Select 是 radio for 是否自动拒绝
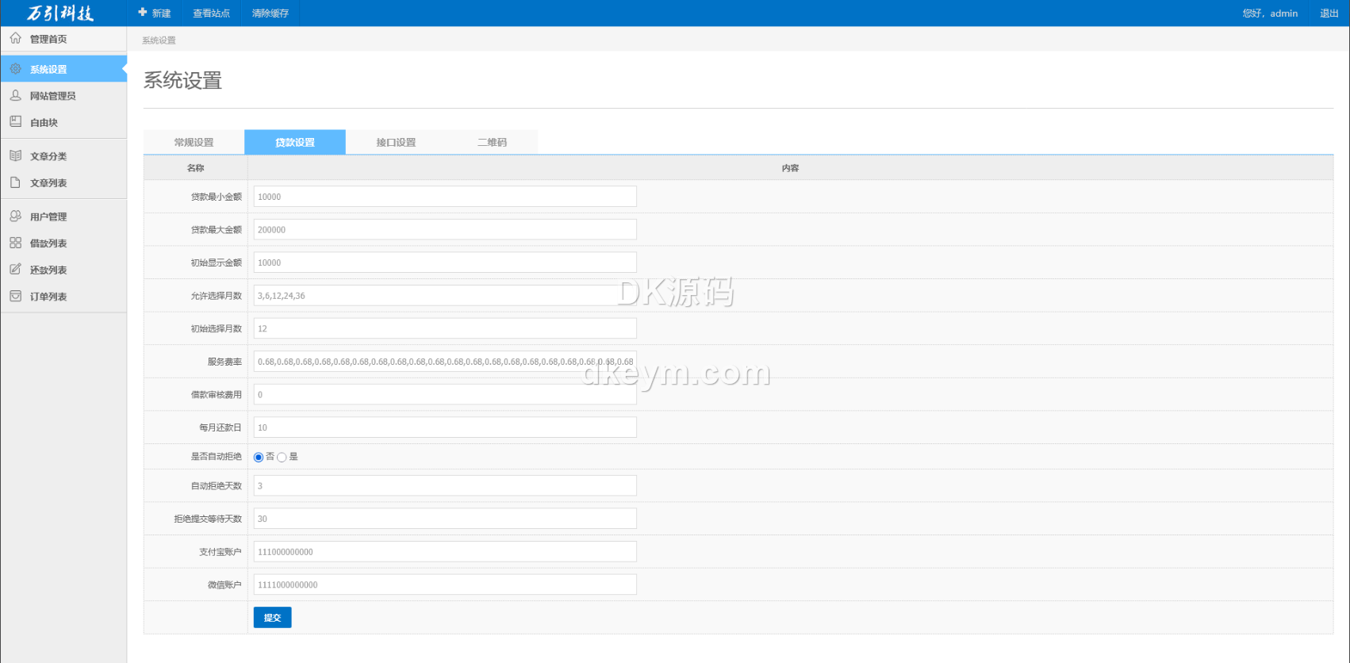Viewport: 1350px width, 663px height. point(282,458)
